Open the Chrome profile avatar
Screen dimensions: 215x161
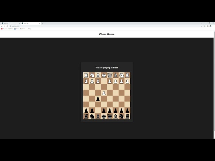pos(211,26)
